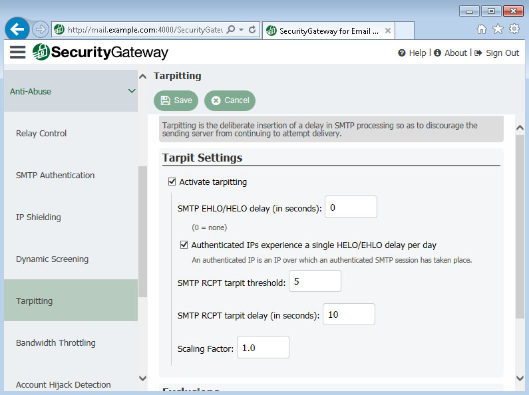Cancel the tarpitting changes
Screen dimensions: 529x395
click(x=230, y=100)
